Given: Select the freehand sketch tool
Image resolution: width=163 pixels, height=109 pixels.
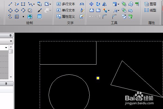Looking at the screenshot, I should (x=17, y=4).
